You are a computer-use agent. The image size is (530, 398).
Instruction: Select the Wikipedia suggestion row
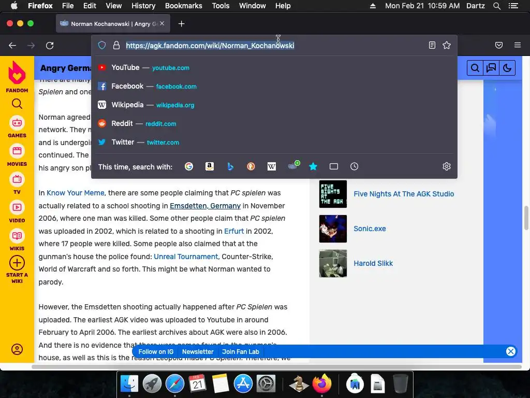coord(274,105)
